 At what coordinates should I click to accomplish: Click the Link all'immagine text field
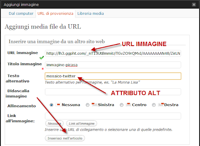pos(113,116)
